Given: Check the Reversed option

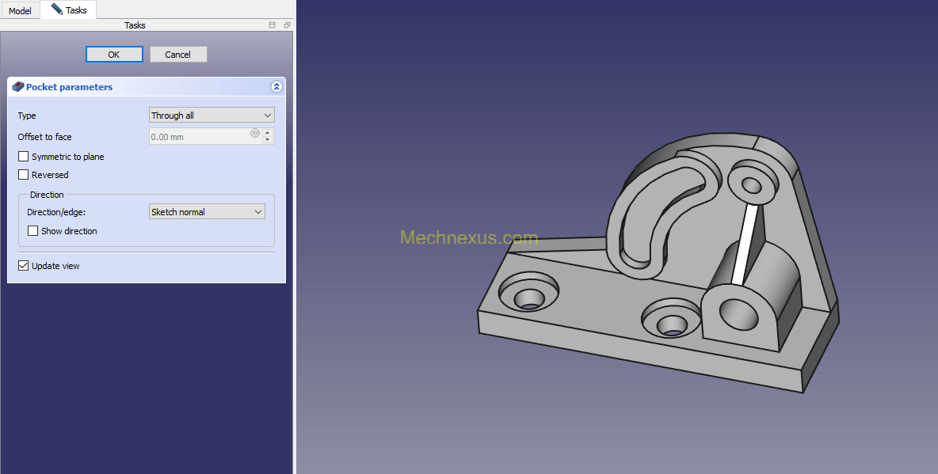Looking at the screenshot, I should click(24, 175).
